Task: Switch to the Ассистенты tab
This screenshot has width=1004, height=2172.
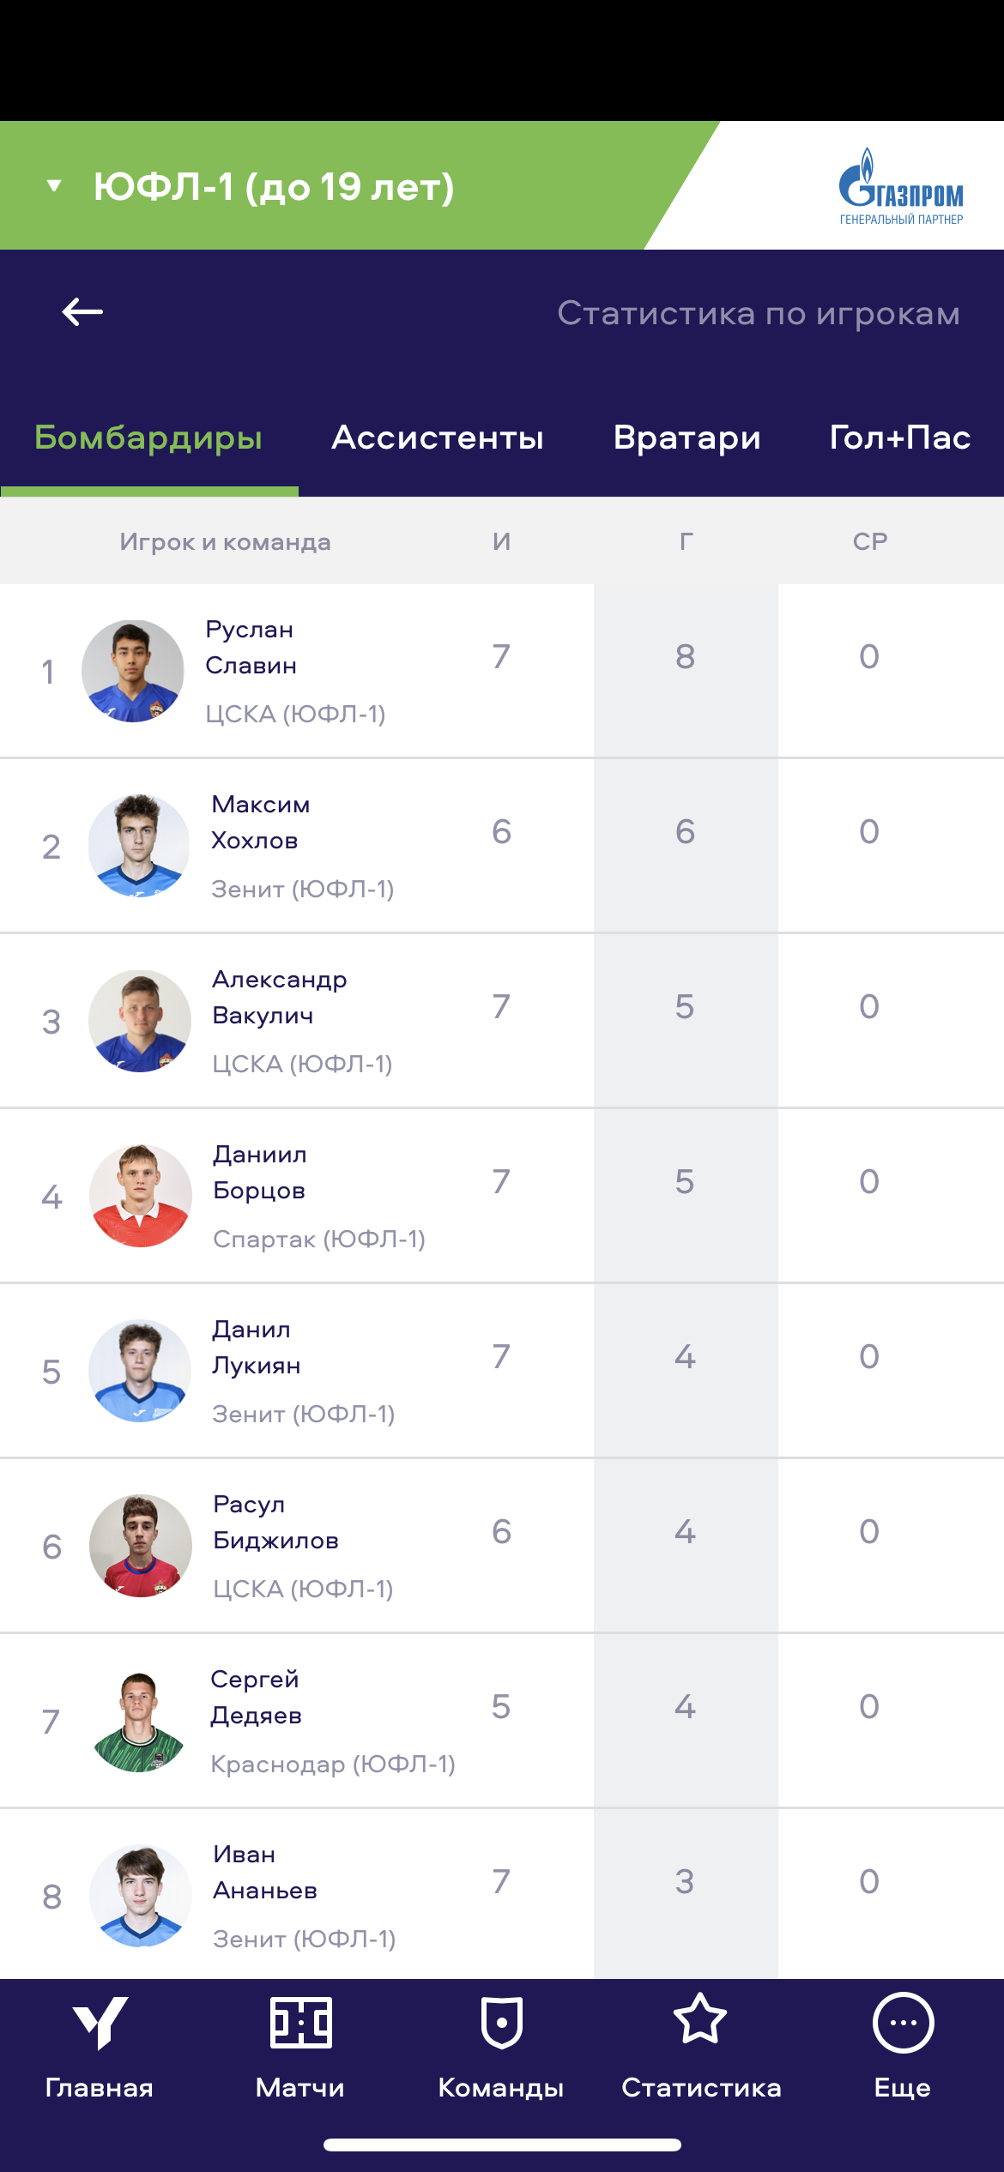Action: 438,437
